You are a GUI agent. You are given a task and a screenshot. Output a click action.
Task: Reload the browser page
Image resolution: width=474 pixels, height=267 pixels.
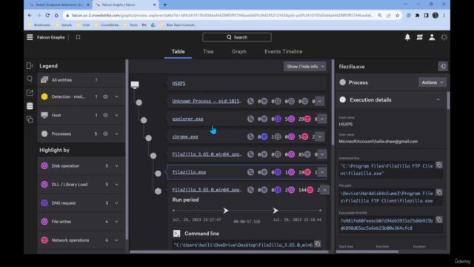(47, 15)
